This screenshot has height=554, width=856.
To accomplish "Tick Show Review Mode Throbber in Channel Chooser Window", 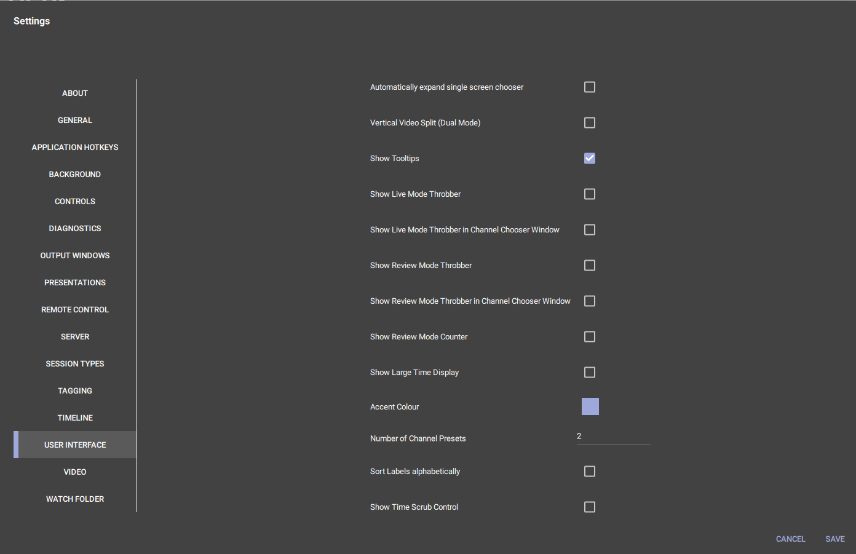I will click(590, 301).
